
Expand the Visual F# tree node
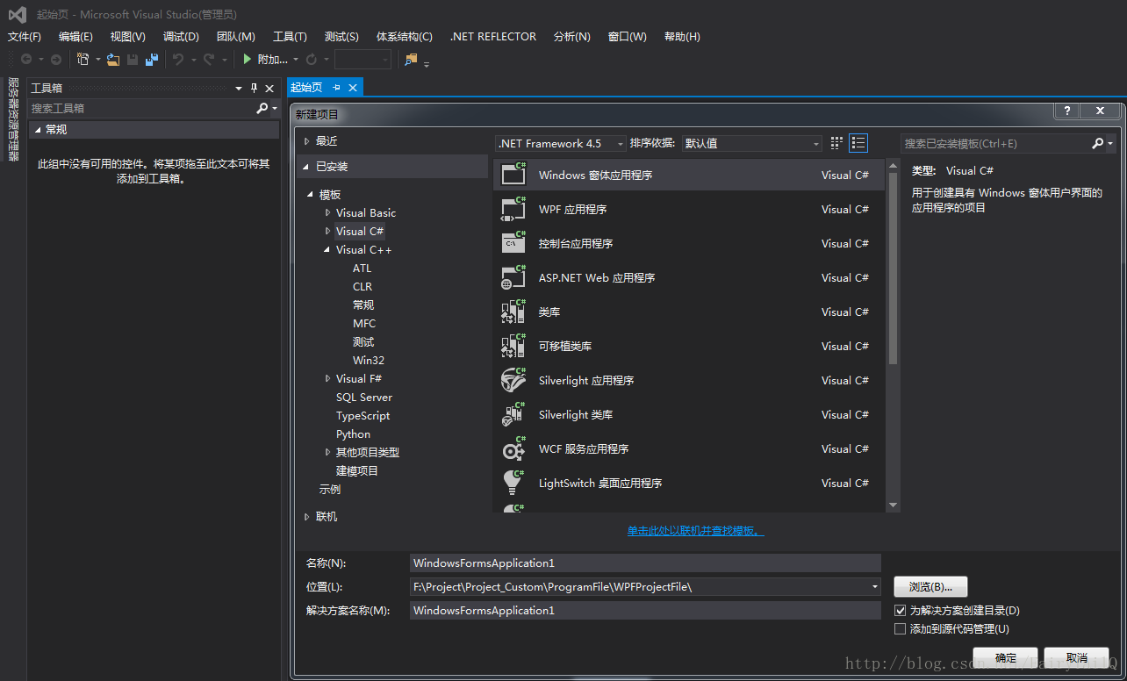327,378
